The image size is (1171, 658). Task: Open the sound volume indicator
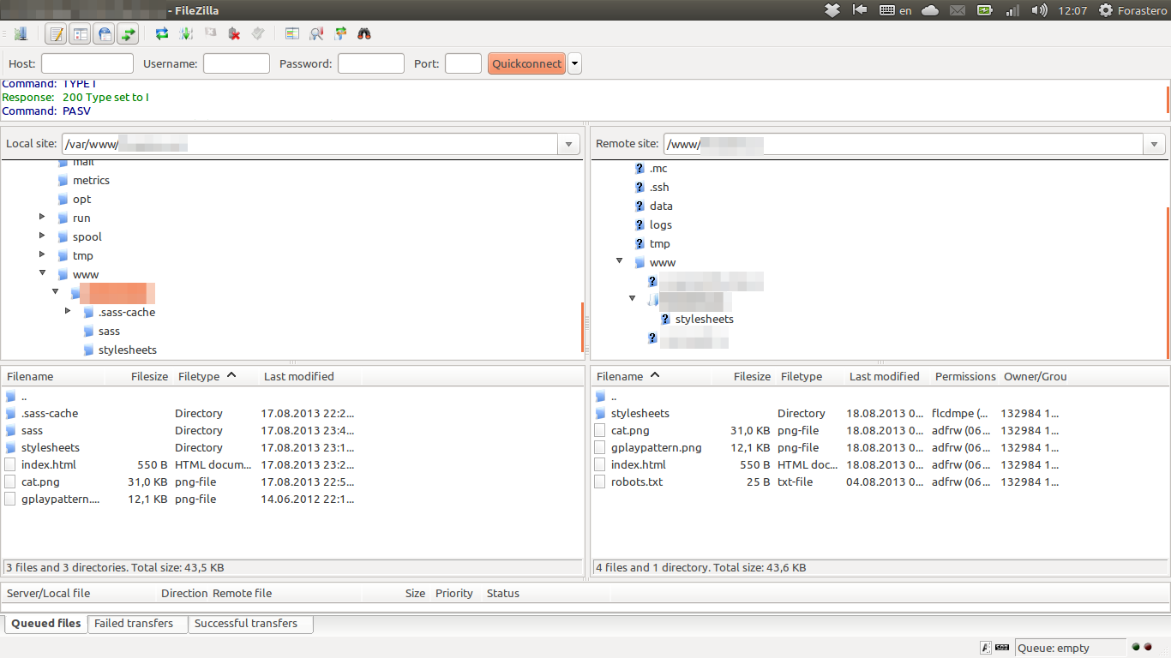coord(1040,10)
